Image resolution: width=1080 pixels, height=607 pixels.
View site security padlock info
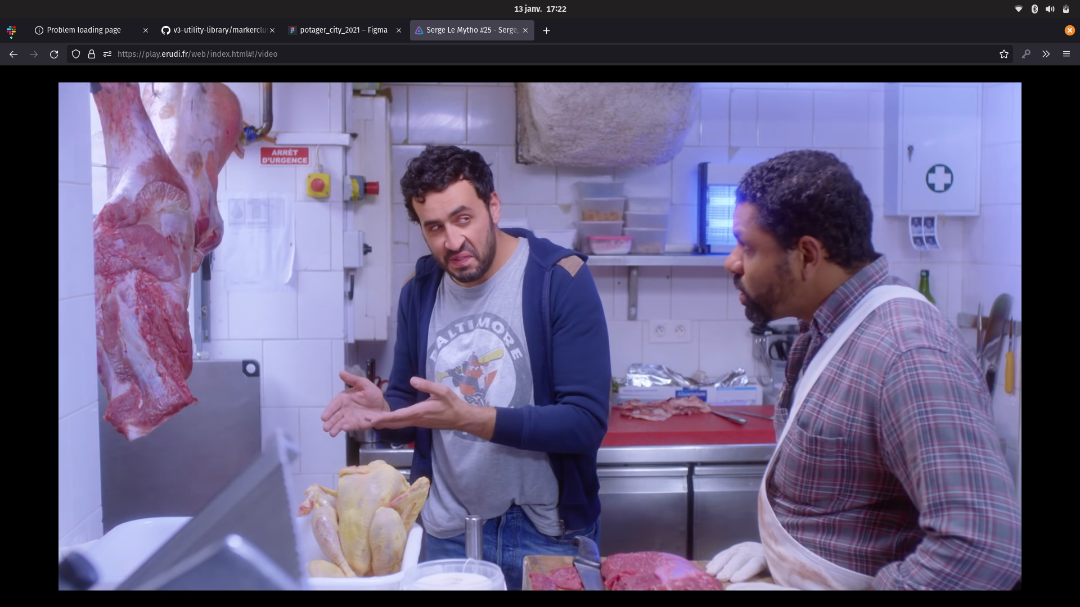[x=92, y=54]
